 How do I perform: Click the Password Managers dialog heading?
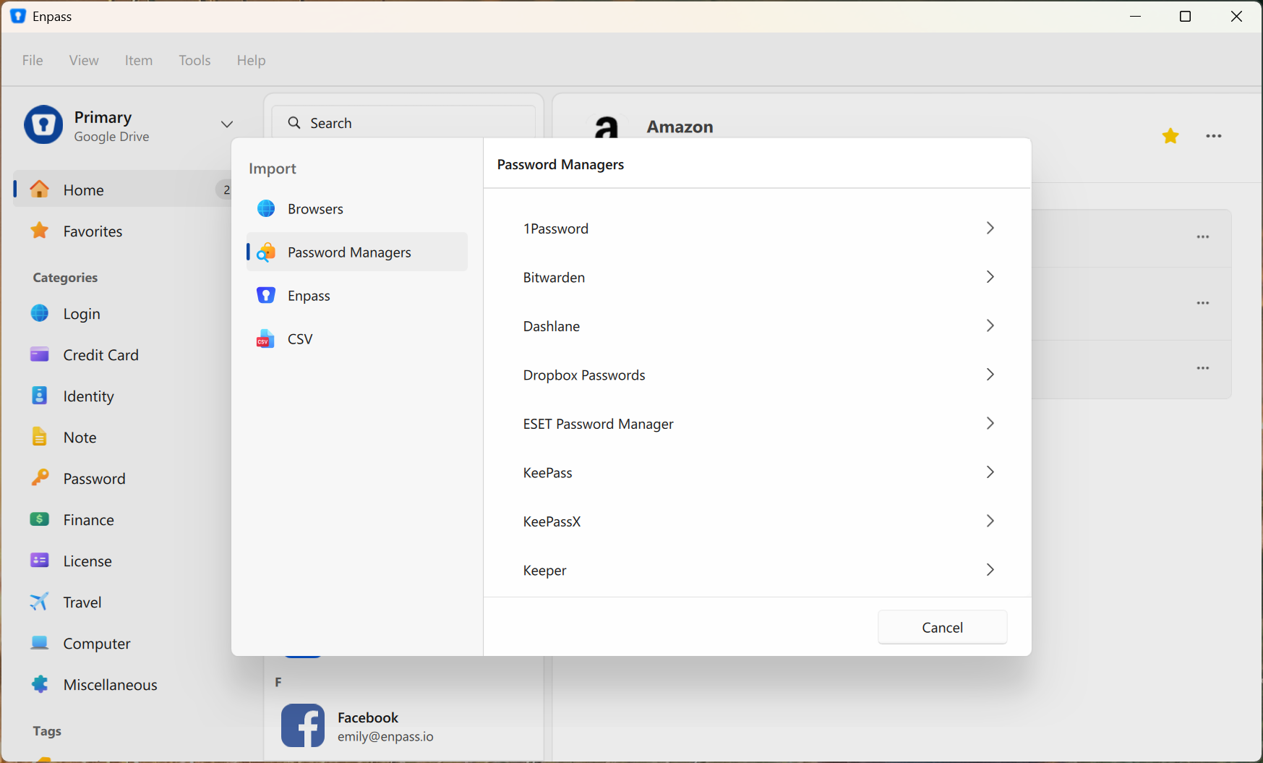coord(561,164)
